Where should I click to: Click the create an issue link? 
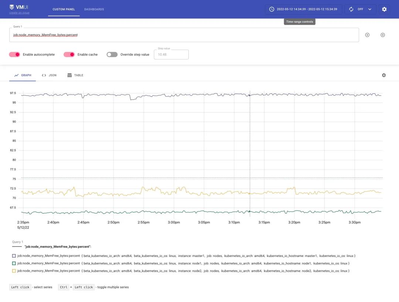pos(19,13)
